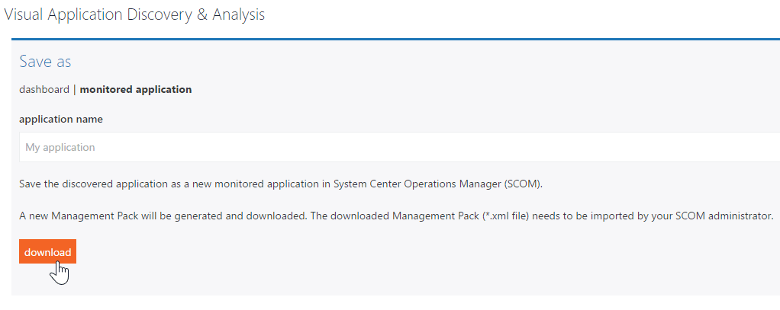780x310 pixels.
Task: Switch to the dashboard save option
Action: tap(44, 89)
